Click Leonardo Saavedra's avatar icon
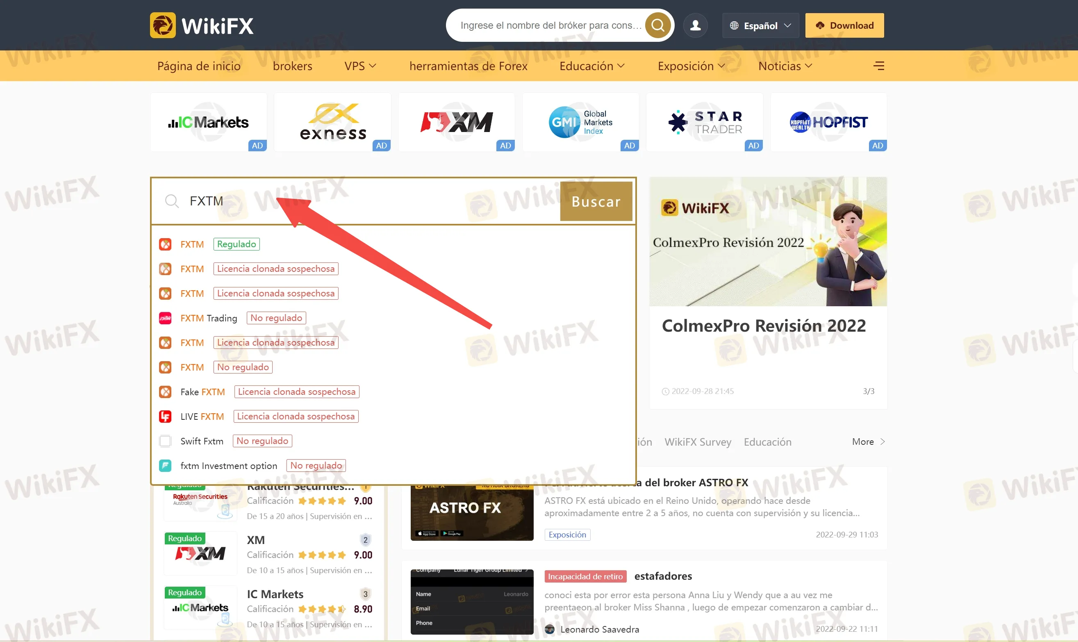Screen dimensions: 1078x642 pos(550,629)
